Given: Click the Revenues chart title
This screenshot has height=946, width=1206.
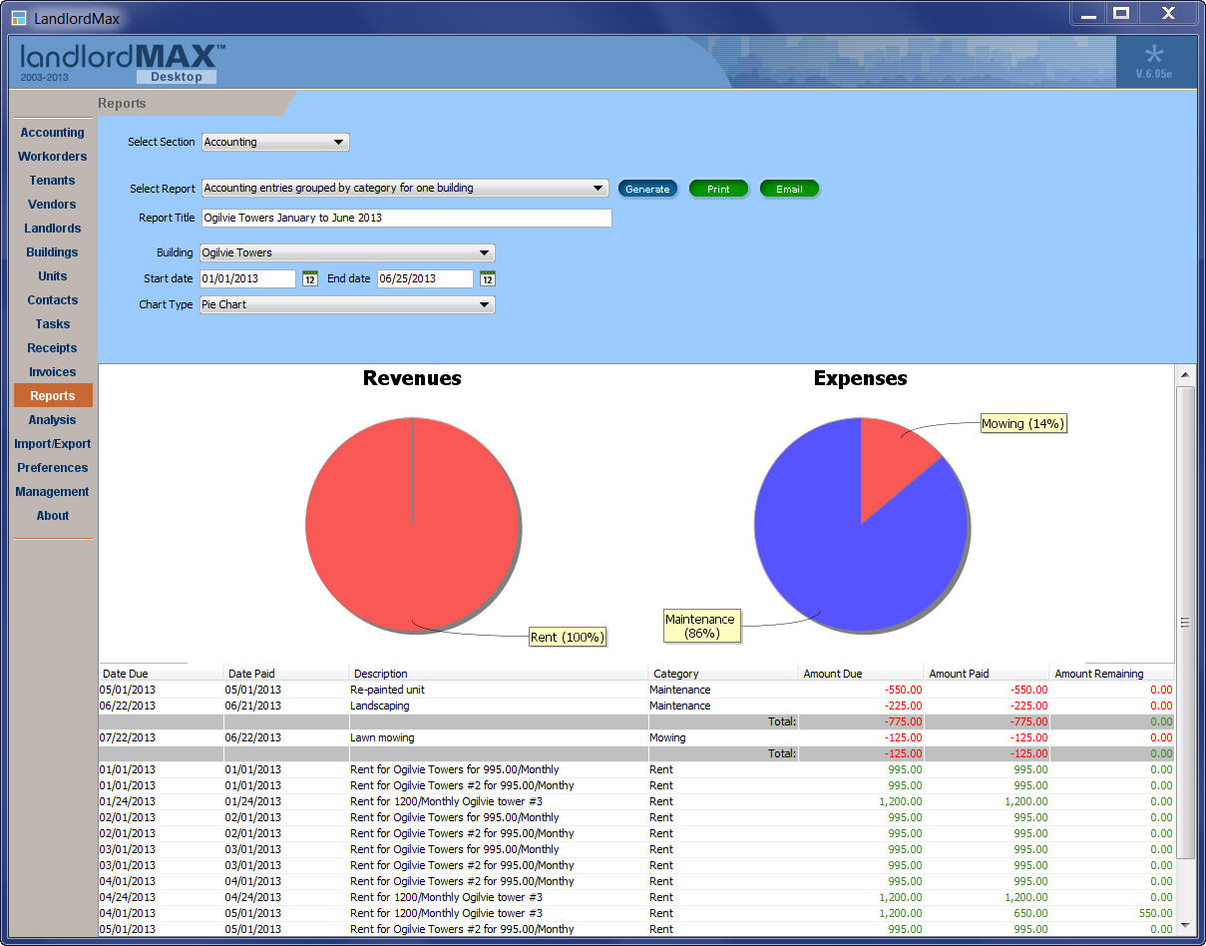Looking at the screenshot, I should pyautogui.click(x=412, y=378).
